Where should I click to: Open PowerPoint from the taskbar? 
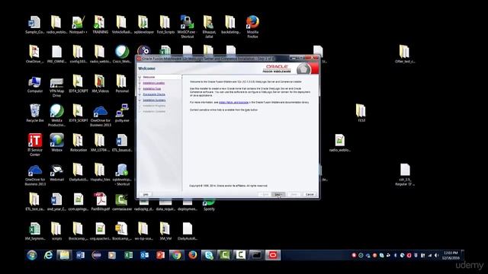[x=160, y=255]
